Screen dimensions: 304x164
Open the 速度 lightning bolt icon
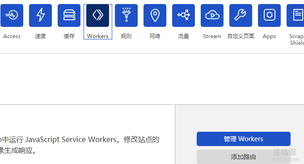pyautogui.click(x=40, y=15)
